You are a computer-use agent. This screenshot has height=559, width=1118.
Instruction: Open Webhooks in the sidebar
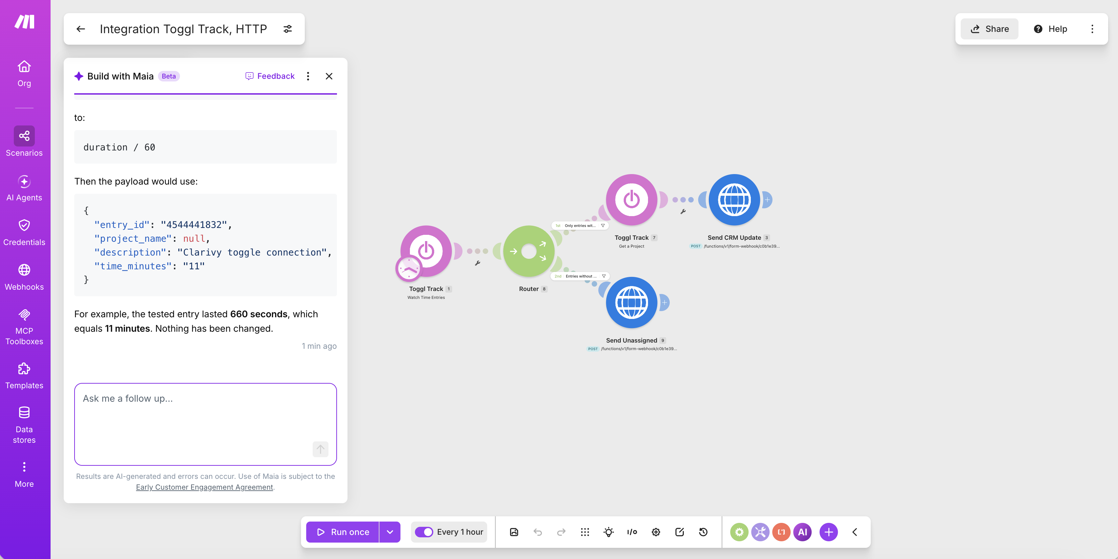pyautogui.click(x=24, y=277)
